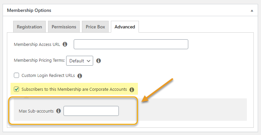Collapse the Membership Options panel with the triangle
This screenshot has height=135, width=261.
click(x=252, y=11)
